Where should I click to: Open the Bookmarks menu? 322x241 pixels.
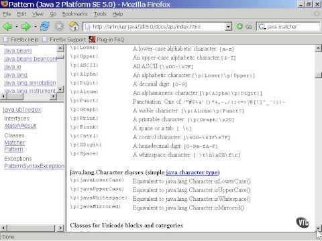pos(74,14)
